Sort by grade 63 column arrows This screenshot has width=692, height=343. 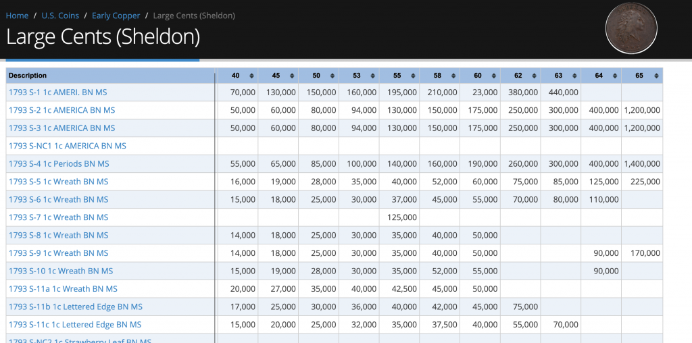coord(574,76)
